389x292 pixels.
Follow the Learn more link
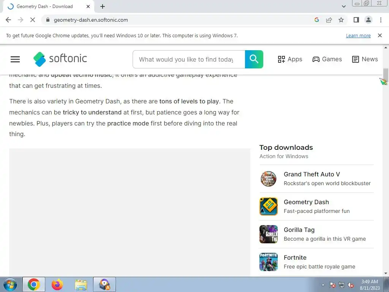[x=358, y=35]
